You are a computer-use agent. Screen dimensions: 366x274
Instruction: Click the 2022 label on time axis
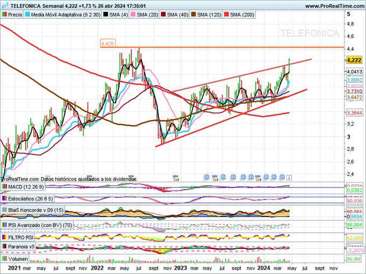point(97,268)
